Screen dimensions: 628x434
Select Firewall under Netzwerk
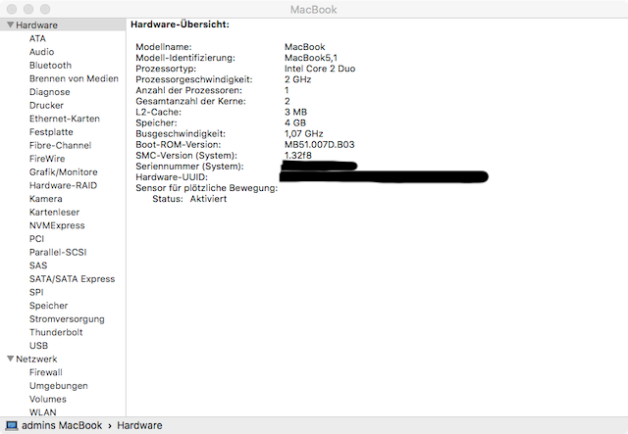pos(46,372)
